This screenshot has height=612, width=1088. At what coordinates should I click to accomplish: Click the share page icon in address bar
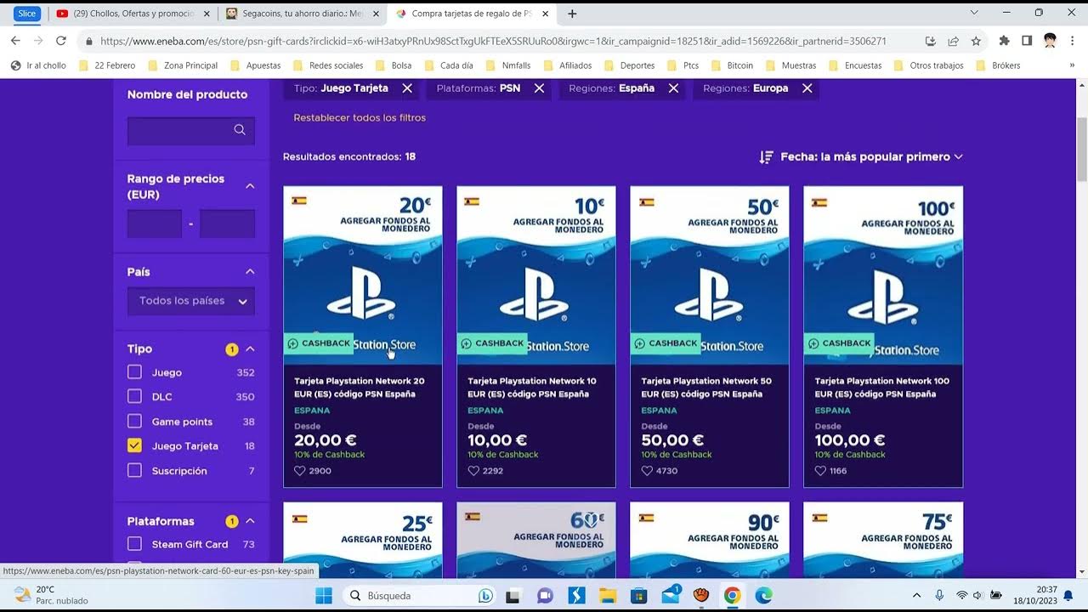pyautogui.click(x=953, y=41)
